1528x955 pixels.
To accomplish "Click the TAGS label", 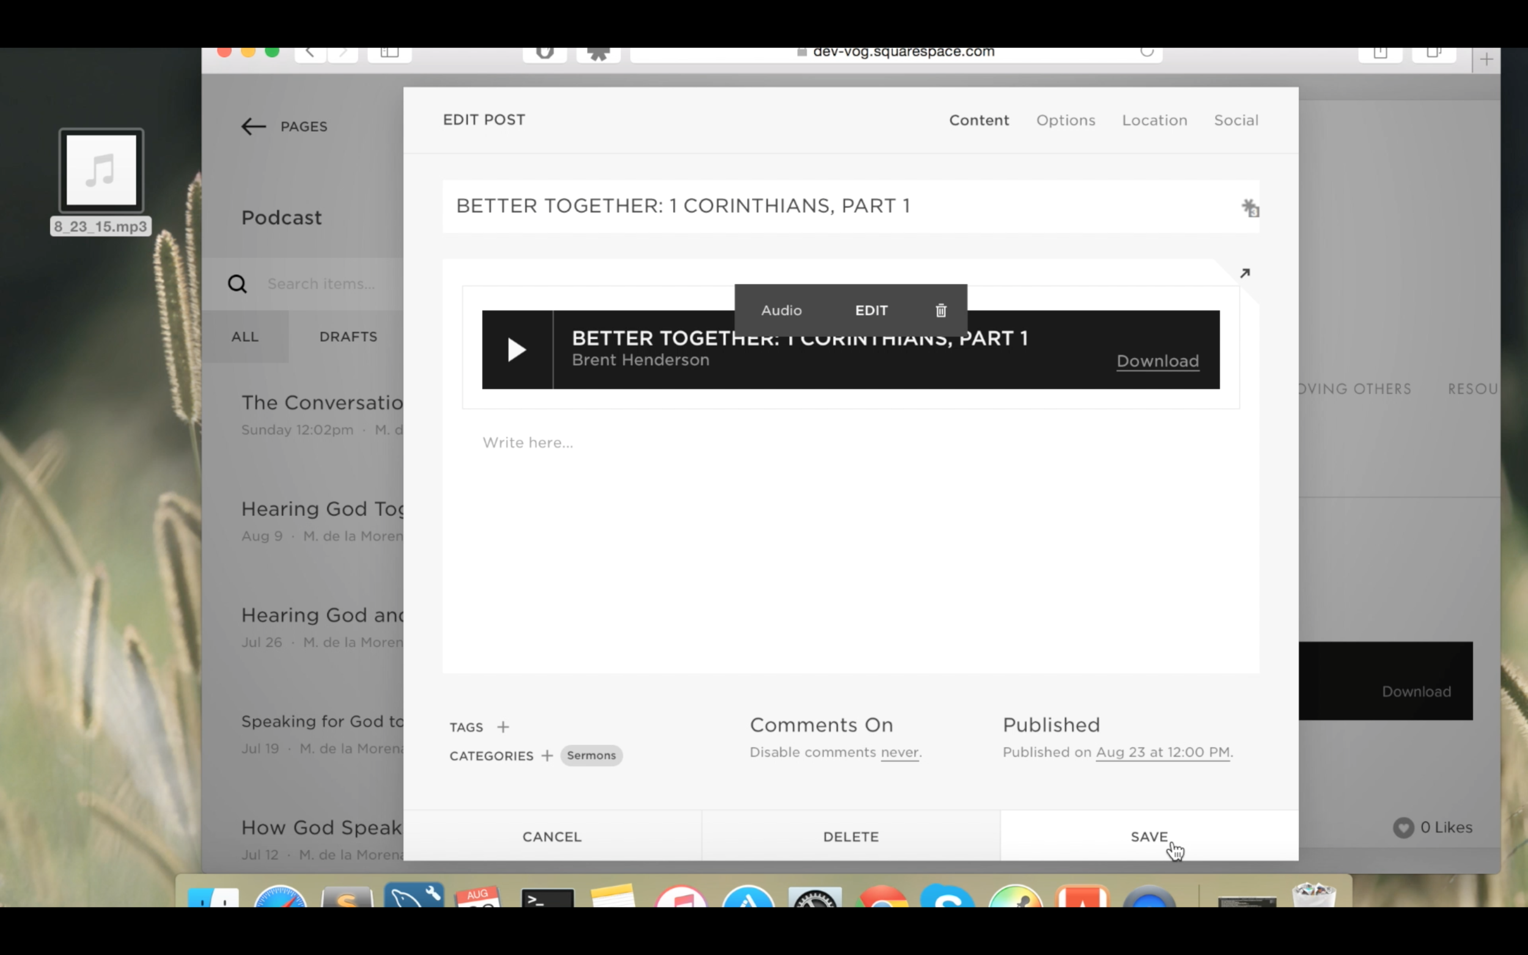I will [x=466, y=727].
